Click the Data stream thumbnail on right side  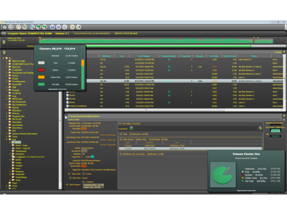point(275,136)
